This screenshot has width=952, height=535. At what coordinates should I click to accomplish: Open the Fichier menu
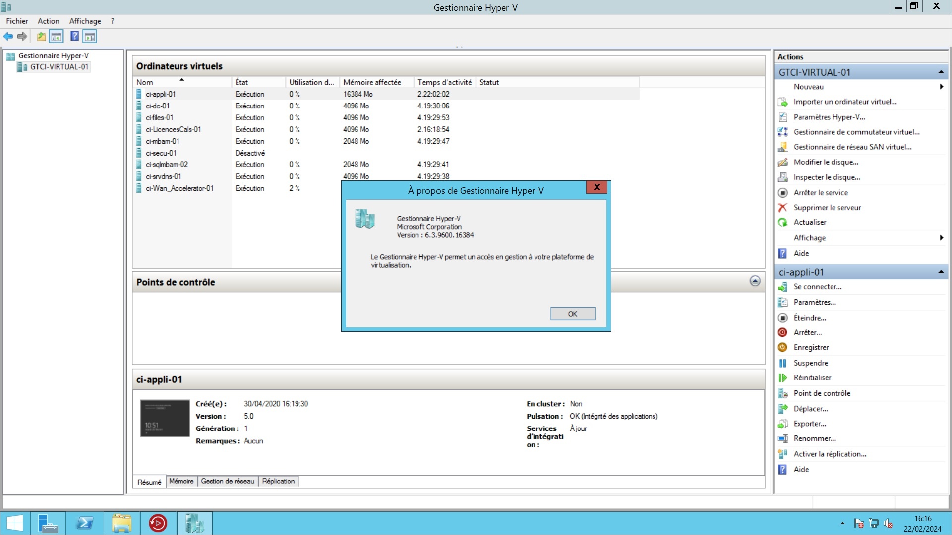(17, 21)
